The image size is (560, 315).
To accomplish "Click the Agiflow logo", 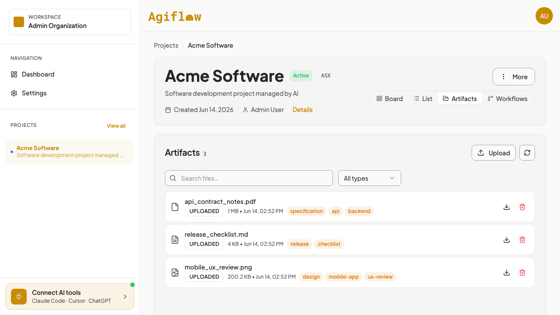I will 175,17.
